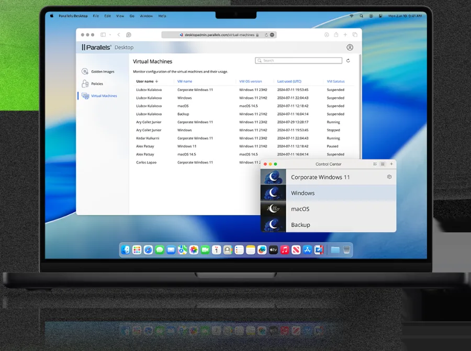Image resolution: width=471 pixels, height=351 pixels.
Task: Go back in Safari
Action: 119,35
